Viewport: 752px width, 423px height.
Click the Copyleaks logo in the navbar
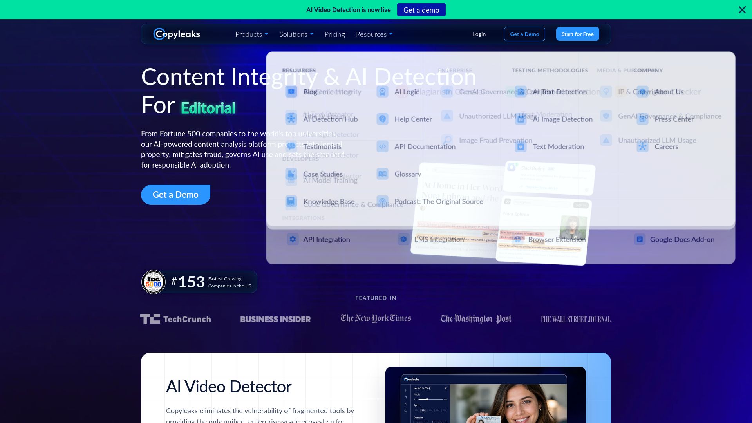177,34
